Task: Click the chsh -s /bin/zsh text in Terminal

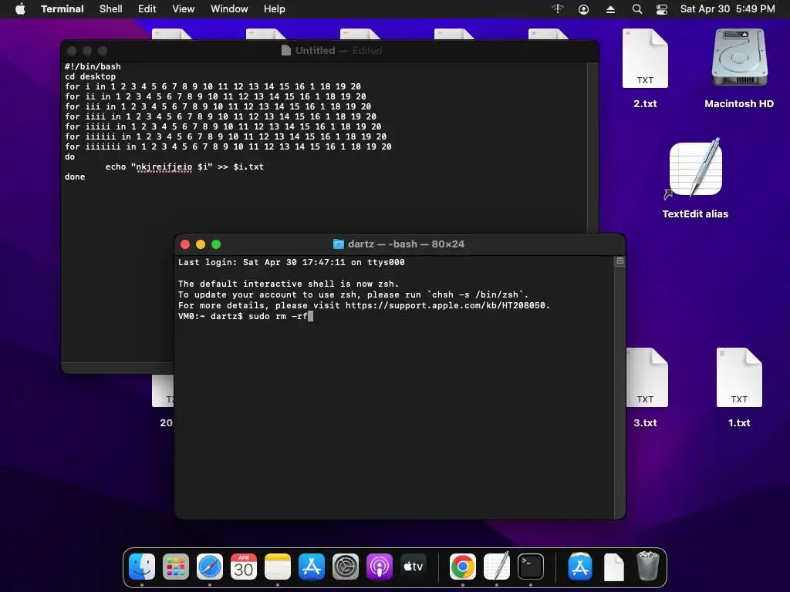Action: click(474, 295)
